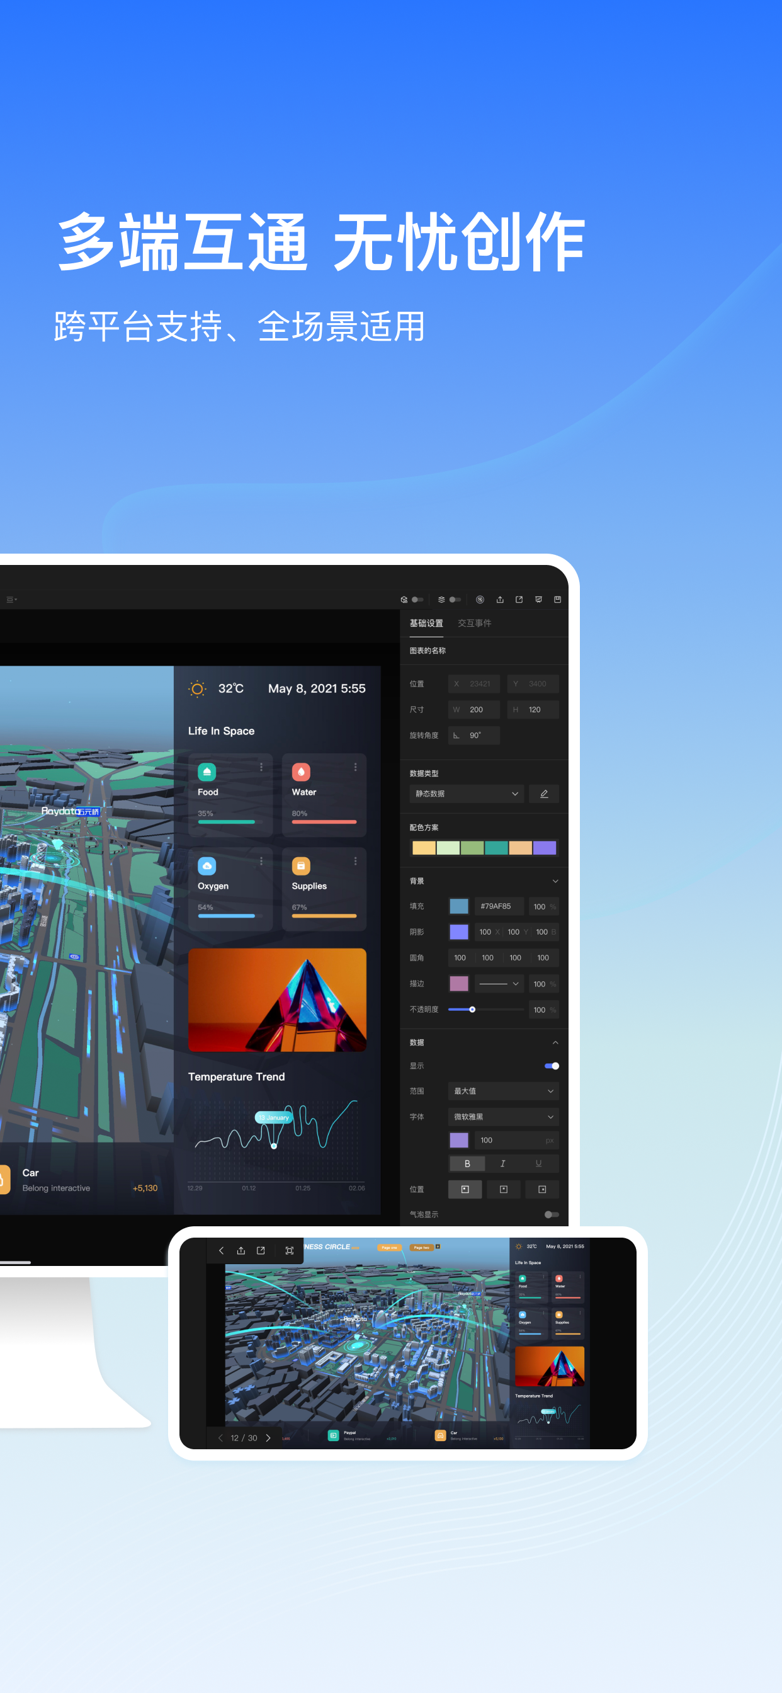Enable the 气泡显示 bubble display toggle
This screenshot has width=782, height=1693.
coord(552,1214)
